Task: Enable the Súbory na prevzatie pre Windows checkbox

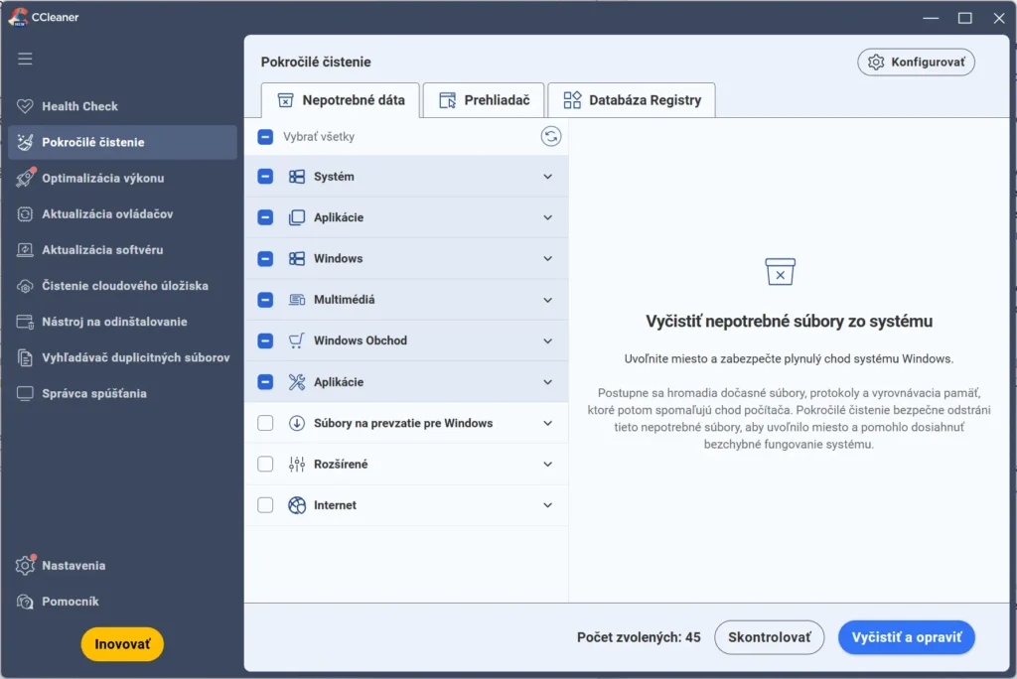Action: click(265, 423)
